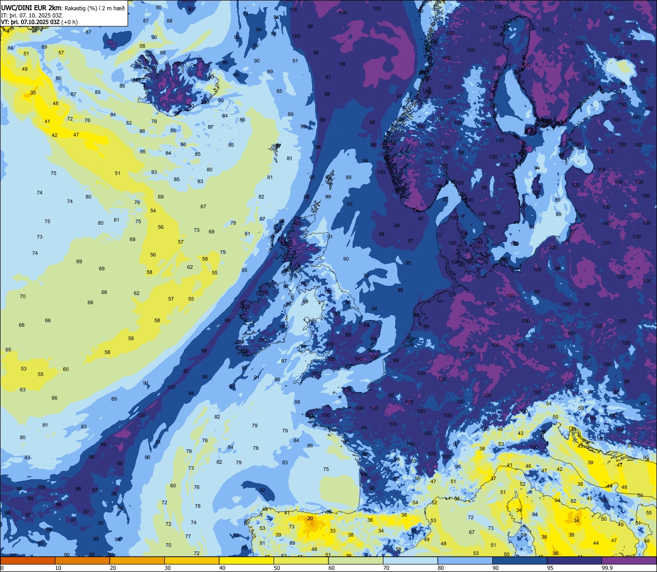Click the title text 'UWC/DINI EUR 2km'
This screenshot has height=572, width=657.
coord(31,8)
